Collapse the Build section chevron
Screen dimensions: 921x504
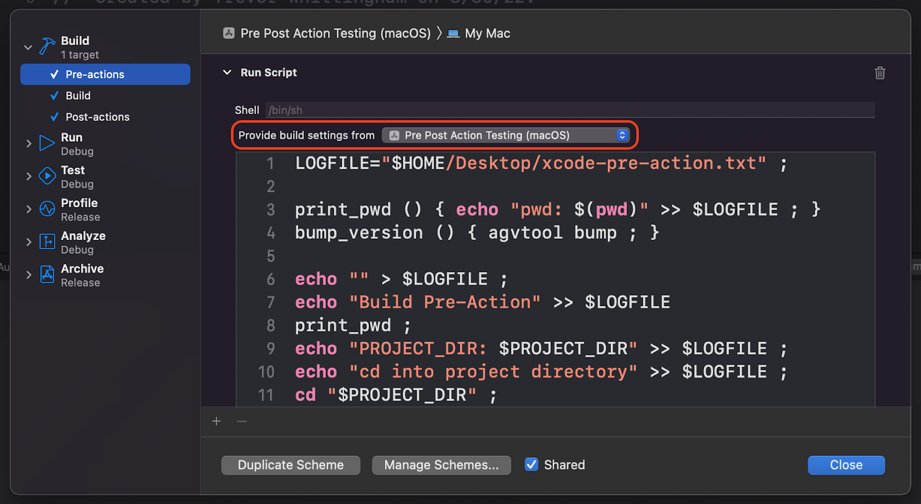click(28, 47)
